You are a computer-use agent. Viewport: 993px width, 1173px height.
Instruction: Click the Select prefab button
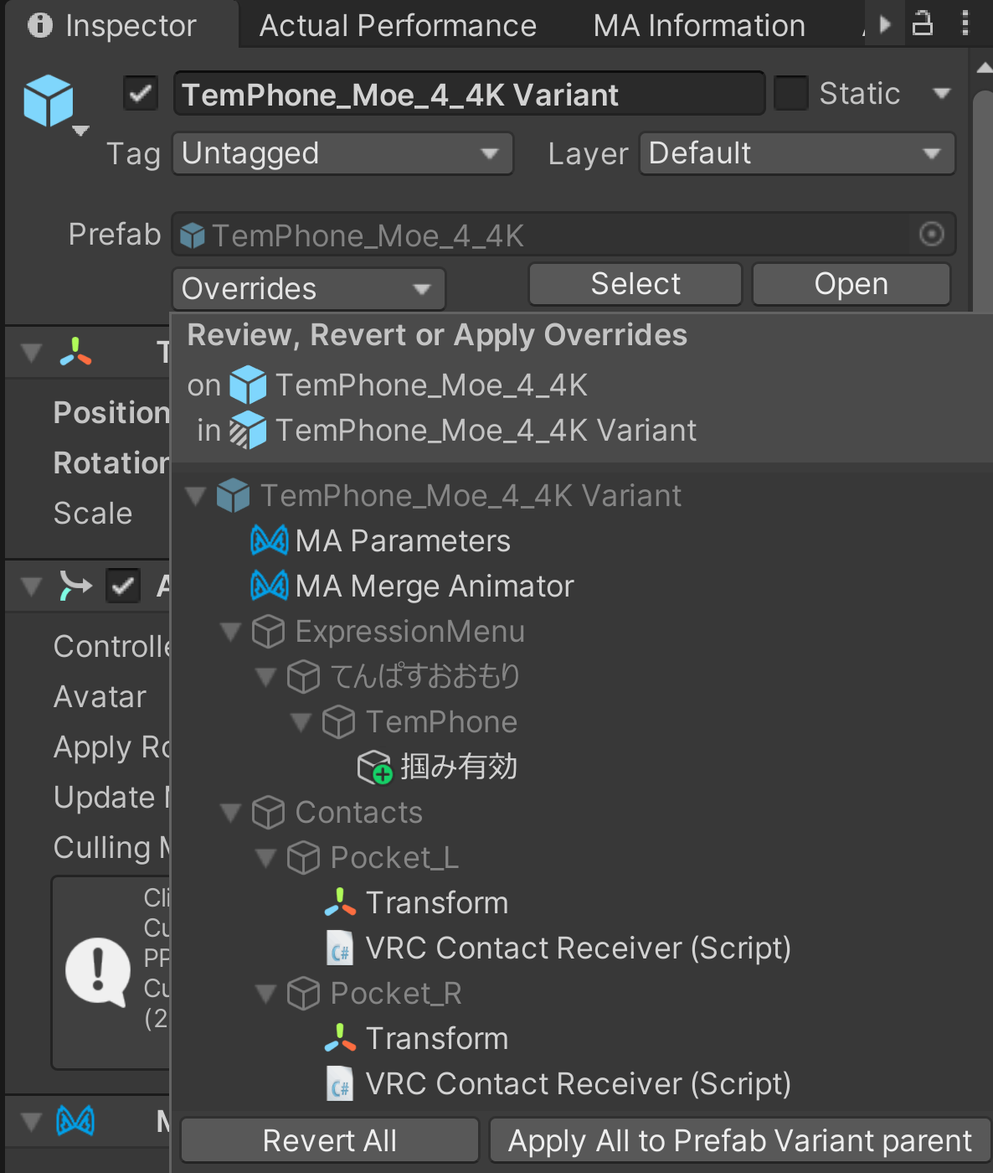click(635, 284)
